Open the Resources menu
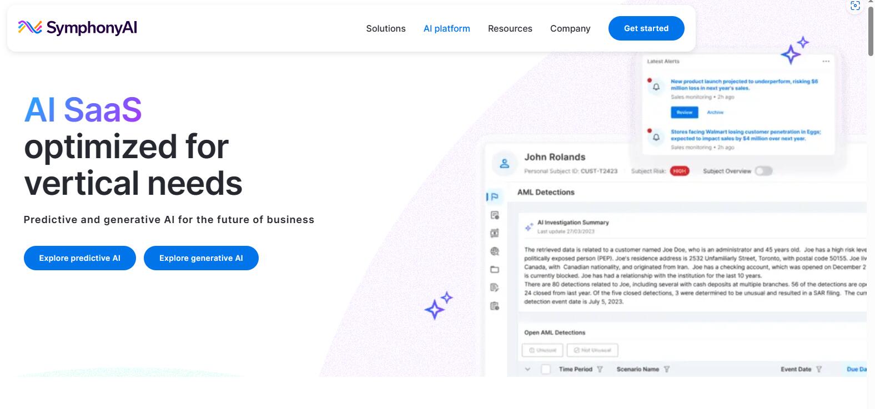 coord(510,28)
